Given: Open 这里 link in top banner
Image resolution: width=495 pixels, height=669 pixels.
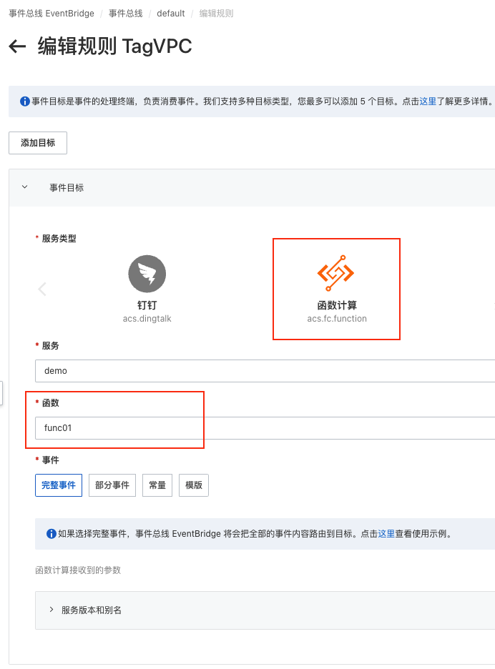Looking at the screenshot, I should (428, 101).
